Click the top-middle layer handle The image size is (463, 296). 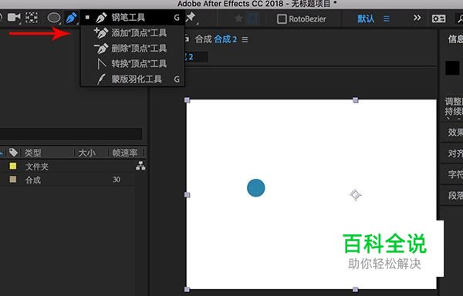tap(356, 100)
